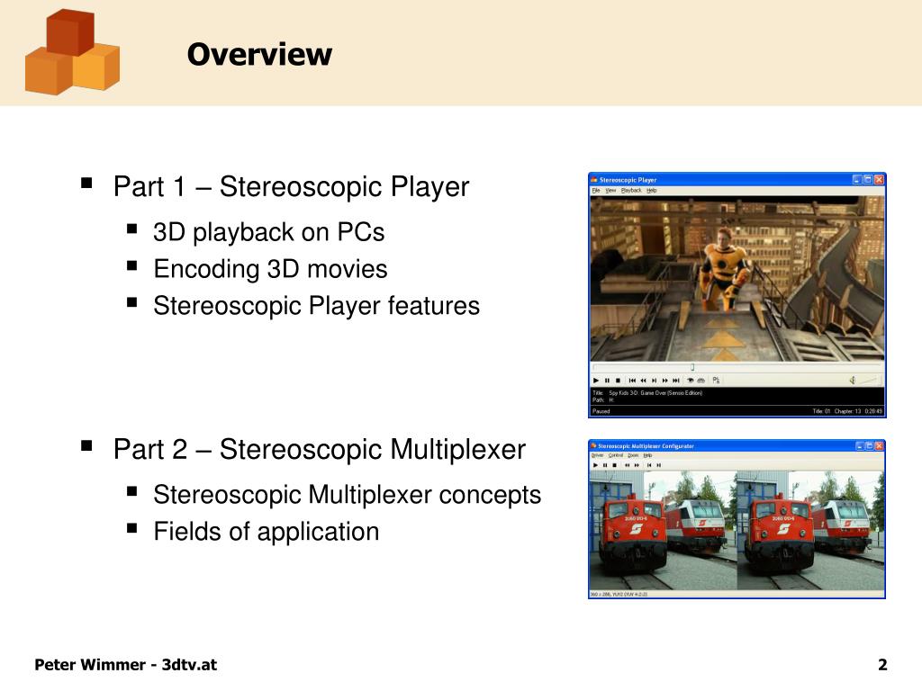
Task: Click the 'Spy Kids 3-D: Game Over' title text
Action: pyautogui.click(x=655, y=393)
